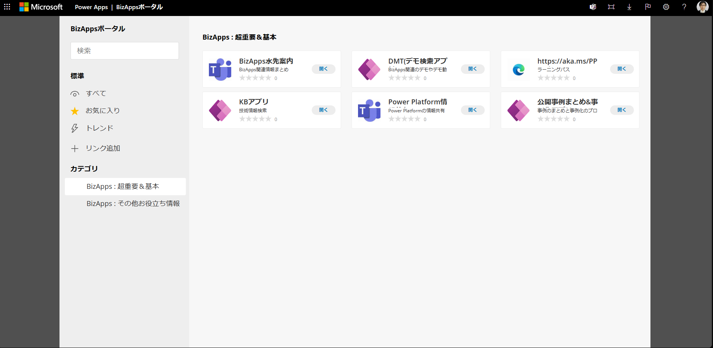
Task: Click the download icon in the top bar
Action: coord(629,7)
